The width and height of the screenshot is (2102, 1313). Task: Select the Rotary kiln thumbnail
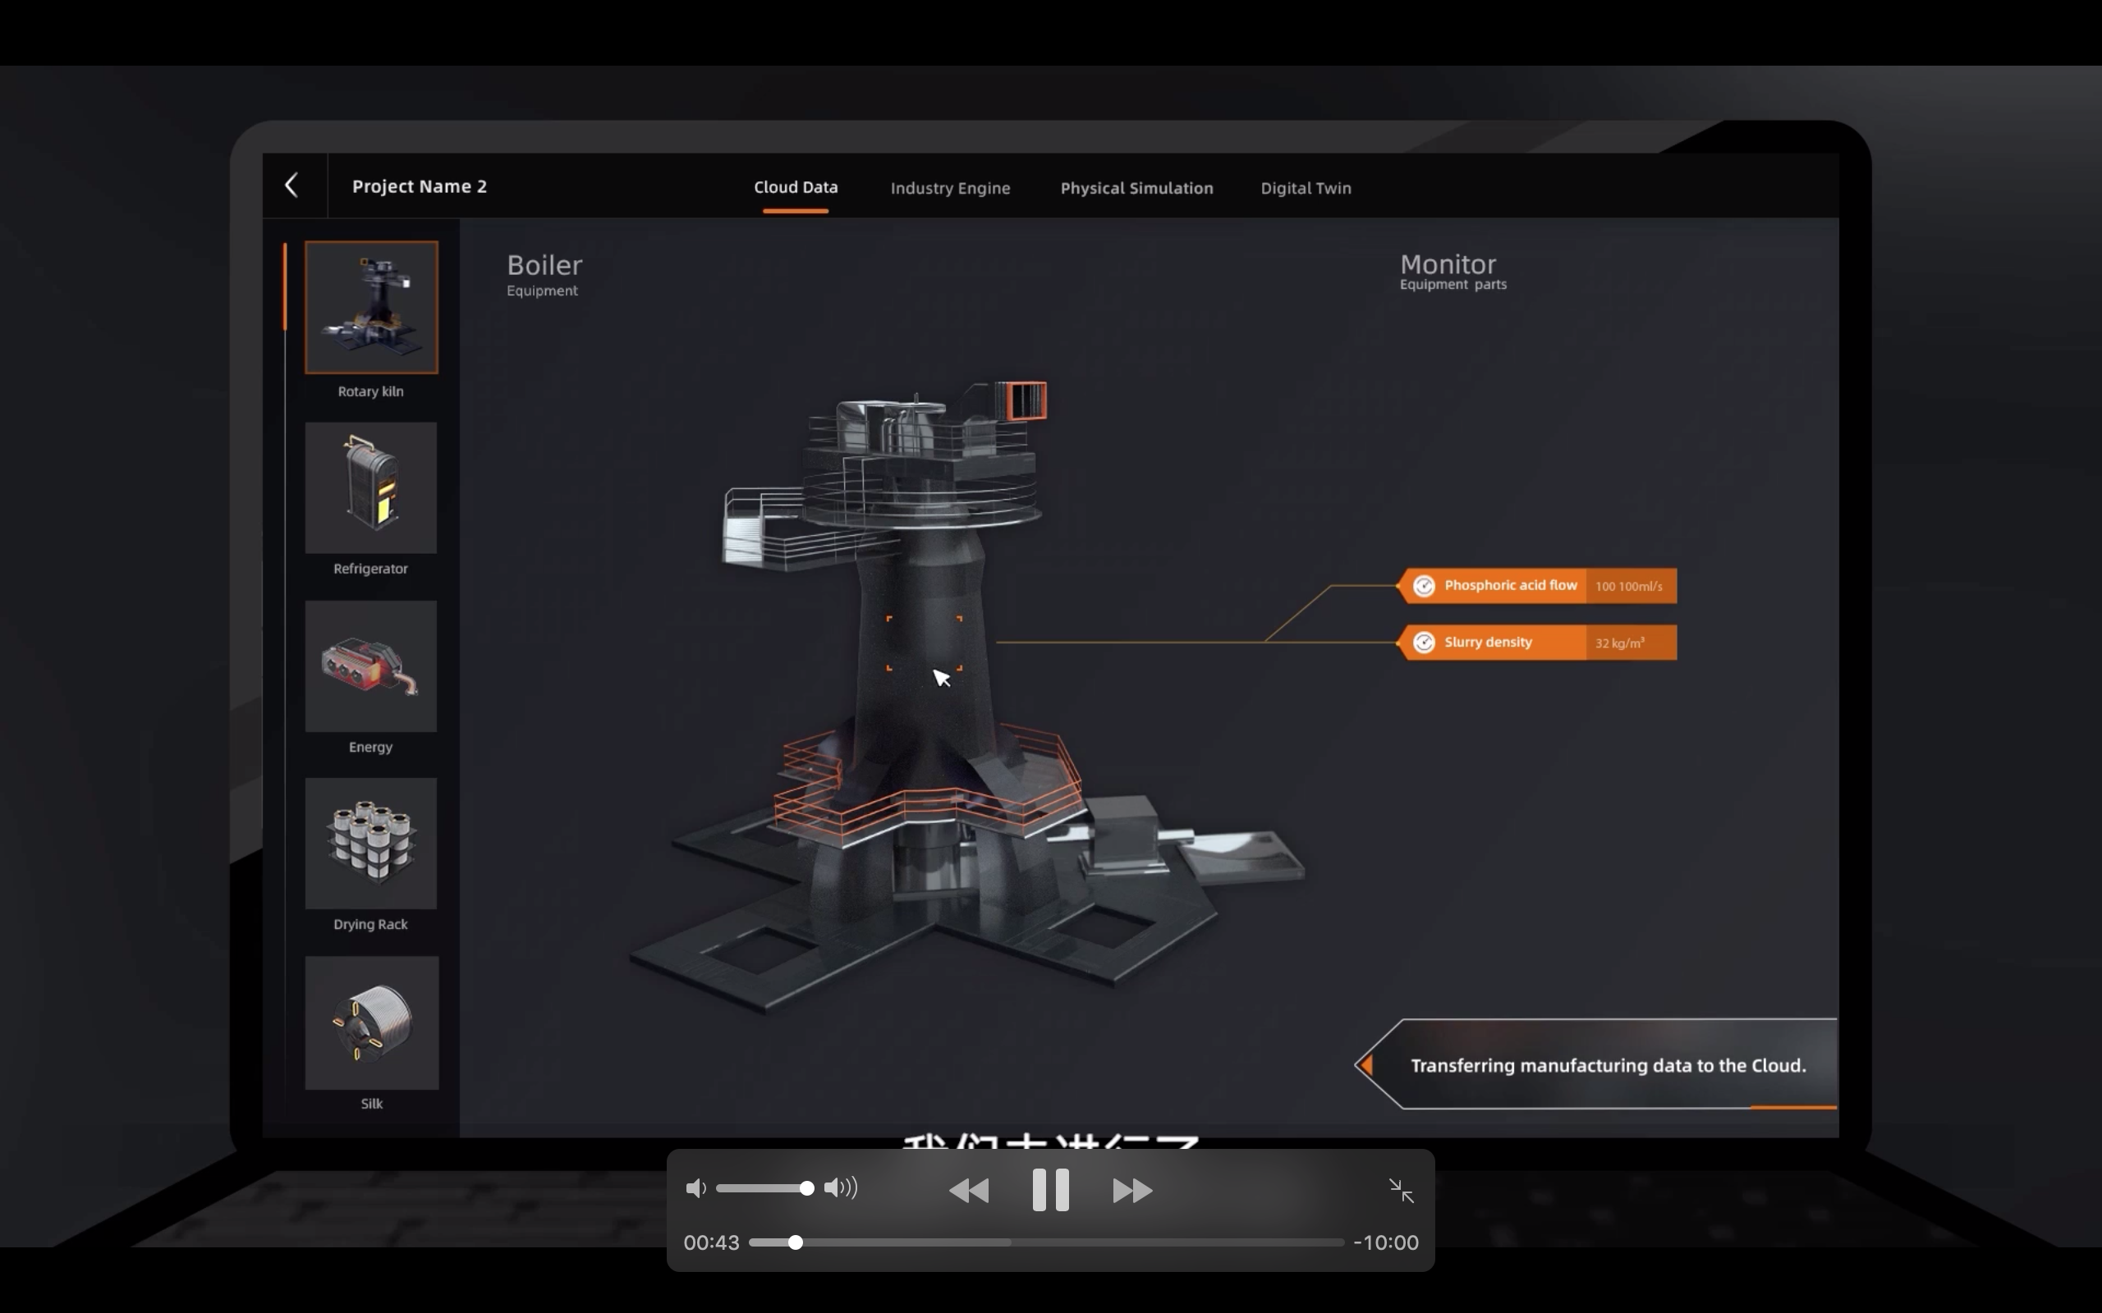[x=371, y=308]
